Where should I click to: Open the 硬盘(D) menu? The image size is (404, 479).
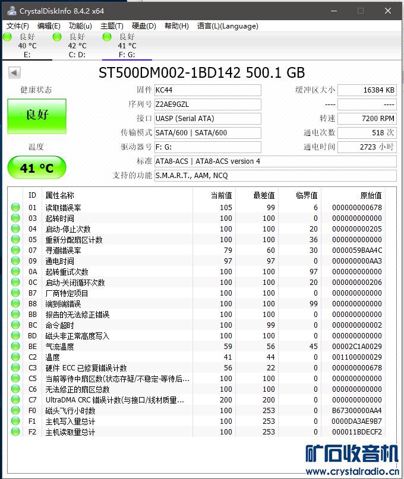[x=144, y=26]
